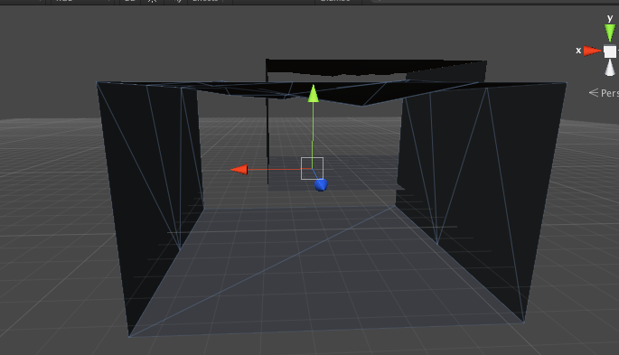Select the red X-axis arrow of move handle
The width and height of the screenshot is (619, 355).
239,170
